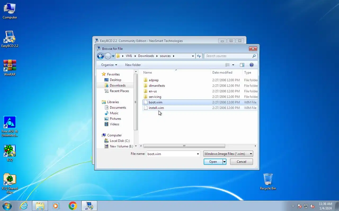Click the sources breadcrumb segment

point(165,56)
